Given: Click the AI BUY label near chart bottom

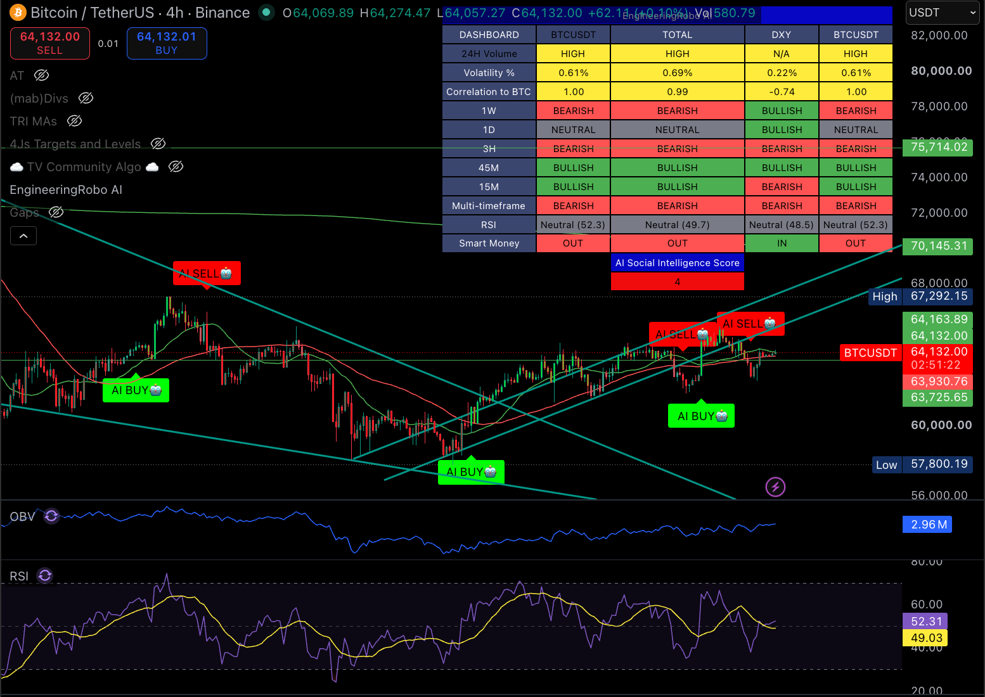Looking at the screenshot, I should point(471,472).
